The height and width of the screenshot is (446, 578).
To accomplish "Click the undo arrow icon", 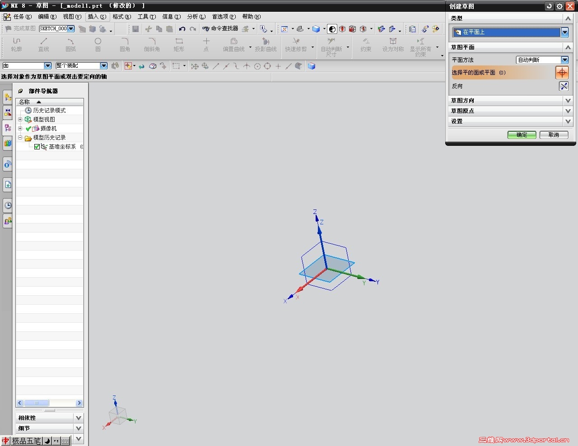I will [x=182, y=29].
